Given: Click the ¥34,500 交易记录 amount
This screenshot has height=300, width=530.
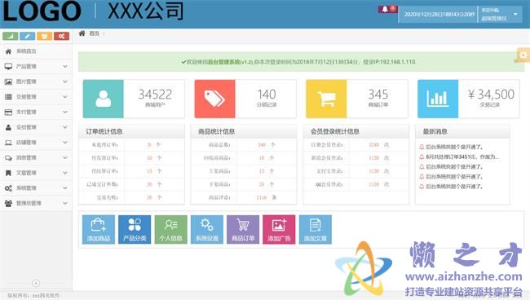Looking at the screenshot, I should (491, 95).
